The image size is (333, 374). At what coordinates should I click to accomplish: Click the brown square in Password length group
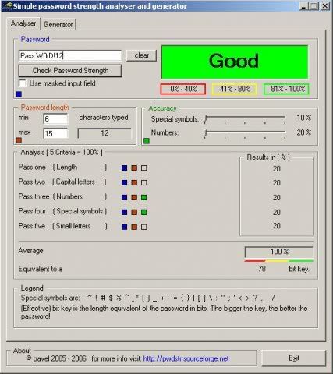(19, 140)
